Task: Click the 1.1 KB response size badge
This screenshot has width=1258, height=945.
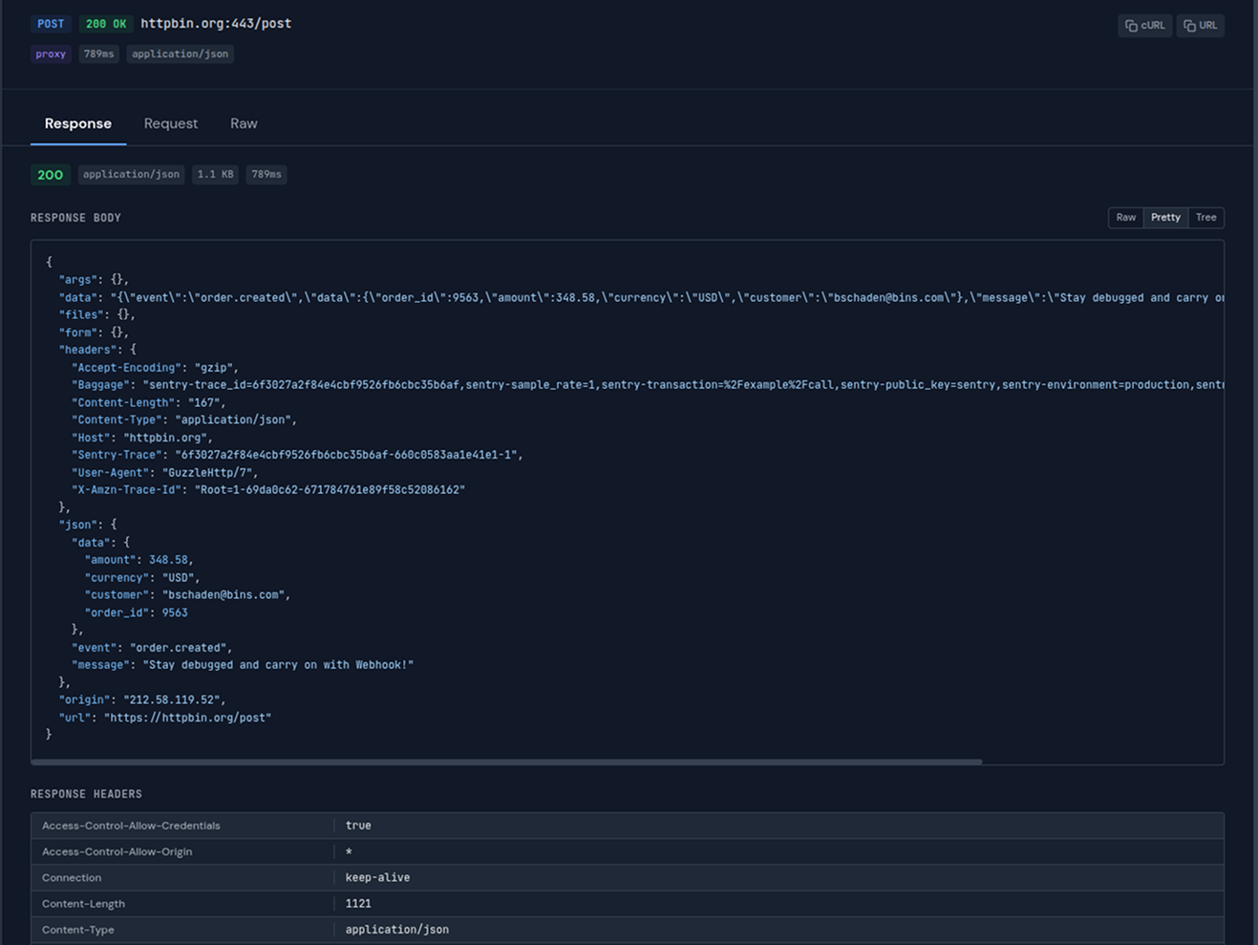Action: tap(214, 174)
